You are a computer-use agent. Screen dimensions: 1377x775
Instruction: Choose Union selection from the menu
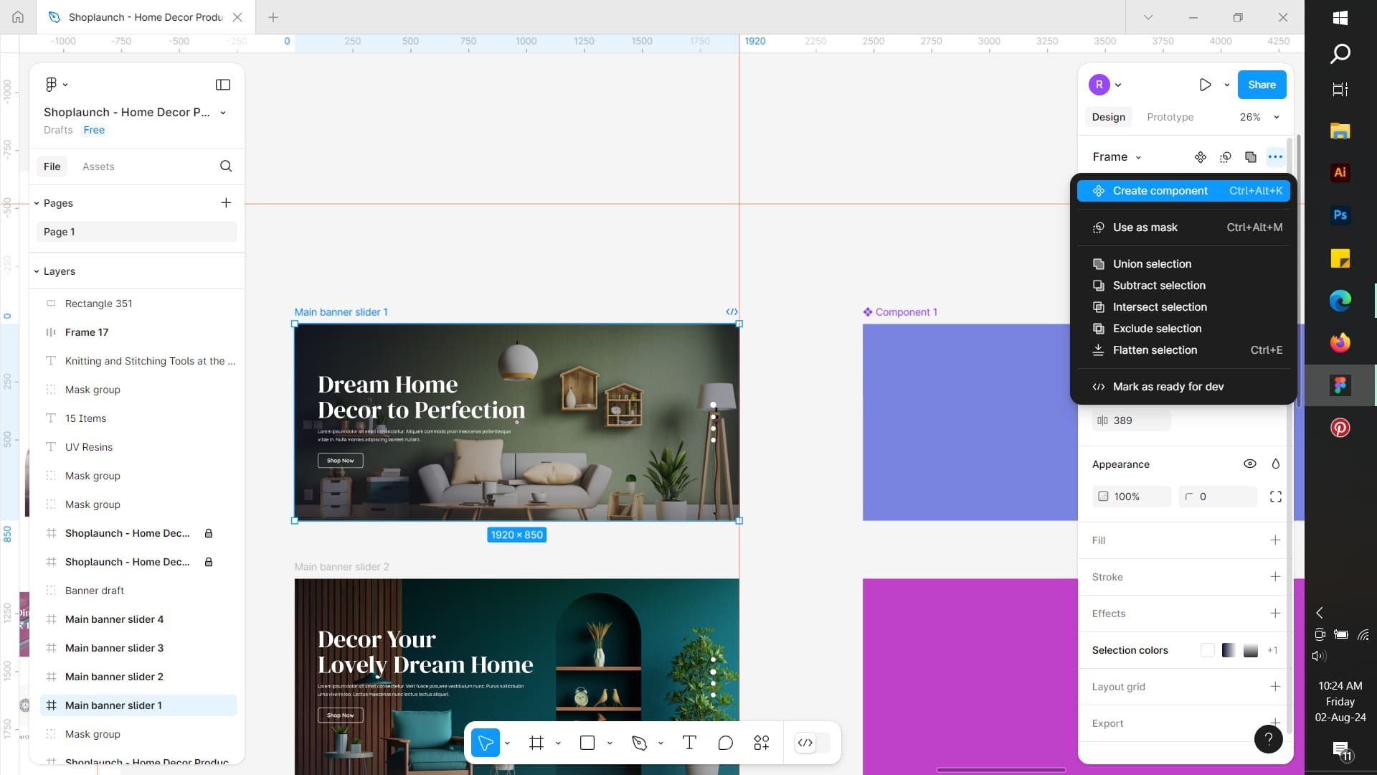click(1183, 264)
